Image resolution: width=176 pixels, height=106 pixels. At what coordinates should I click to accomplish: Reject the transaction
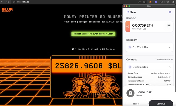tap(136, 104)
